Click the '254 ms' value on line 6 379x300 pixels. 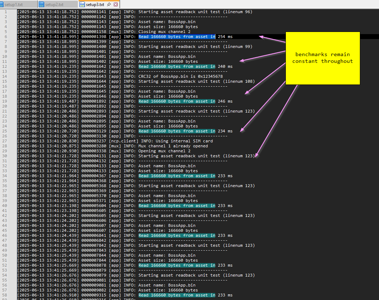(x=225, y=37)
